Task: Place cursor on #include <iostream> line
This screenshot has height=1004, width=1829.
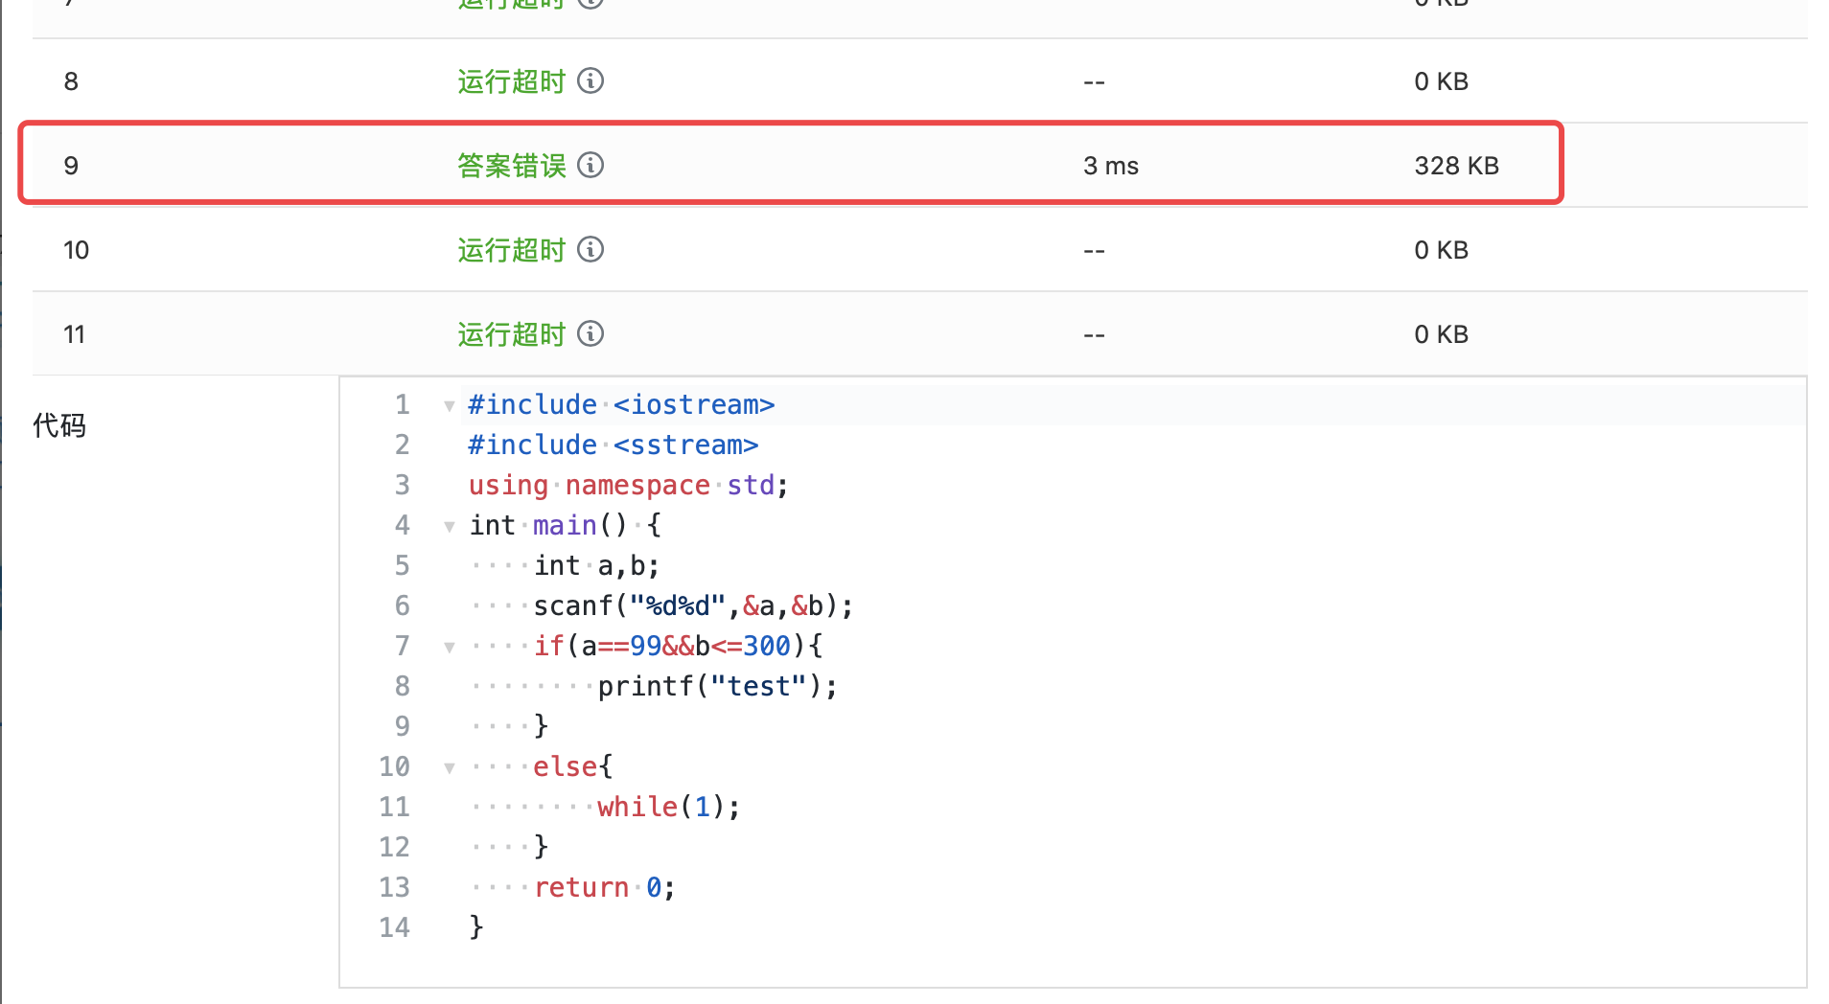Action: (x=621, y=405)
